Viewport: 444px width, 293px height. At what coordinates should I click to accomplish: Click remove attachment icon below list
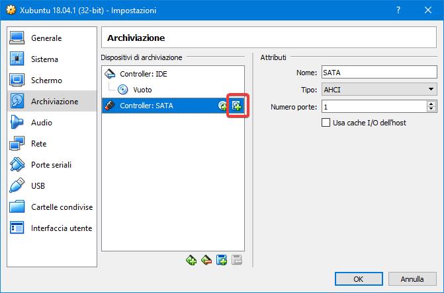tap(237, 260)
